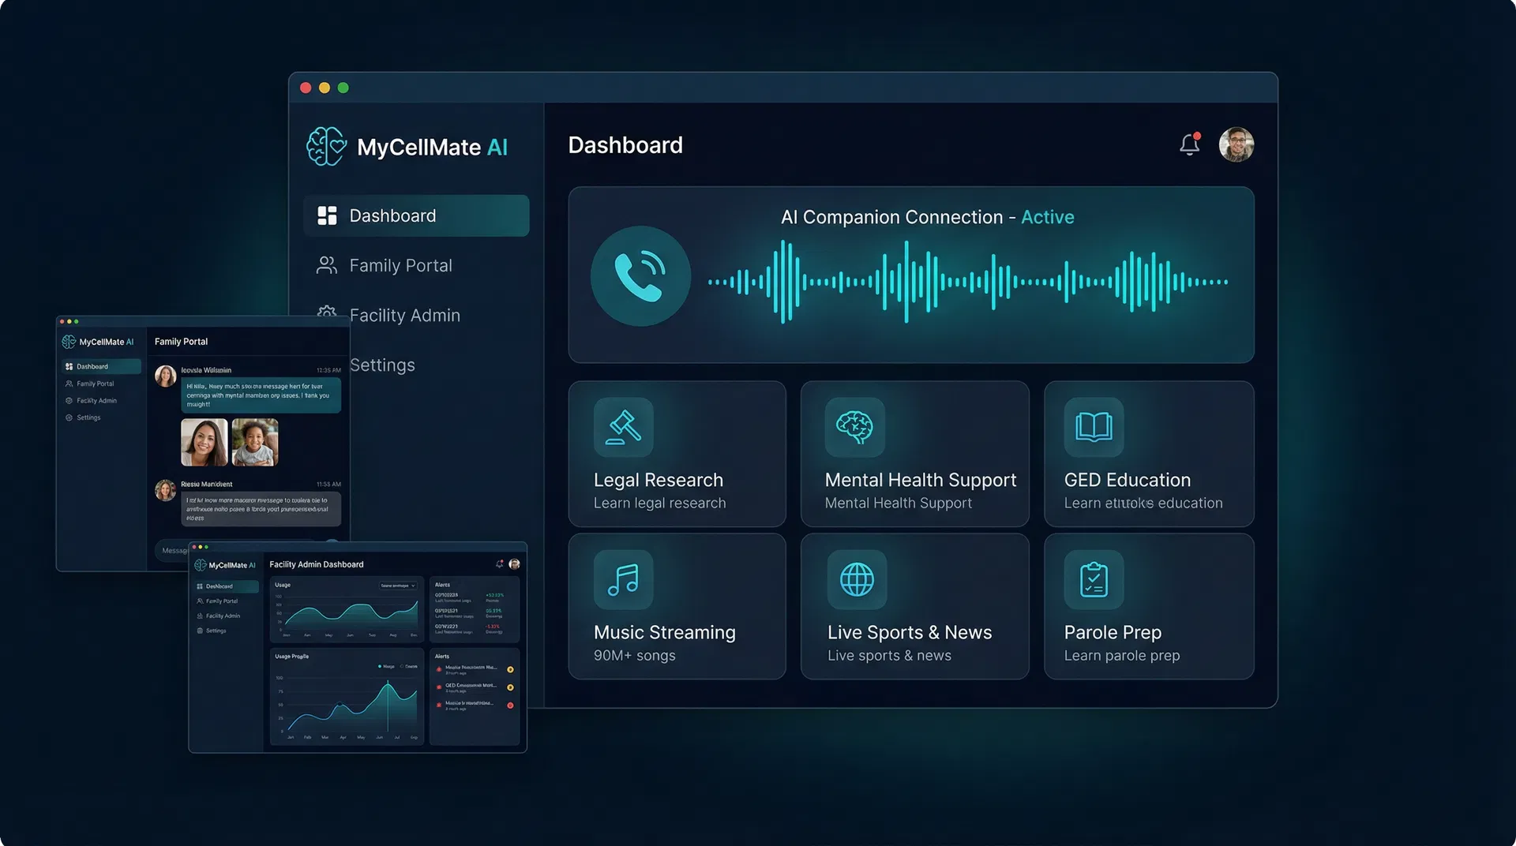
Task: Open the notifications bell with red badge
Action: coord(1188,144)
